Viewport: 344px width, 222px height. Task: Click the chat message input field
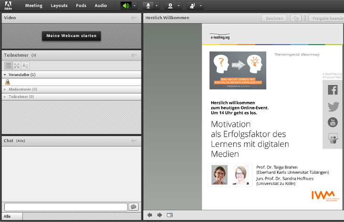pos(66,207)
